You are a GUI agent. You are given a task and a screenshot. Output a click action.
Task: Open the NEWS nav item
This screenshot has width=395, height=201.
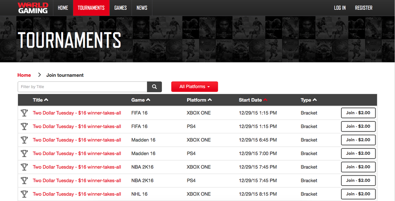coord(142,8)
